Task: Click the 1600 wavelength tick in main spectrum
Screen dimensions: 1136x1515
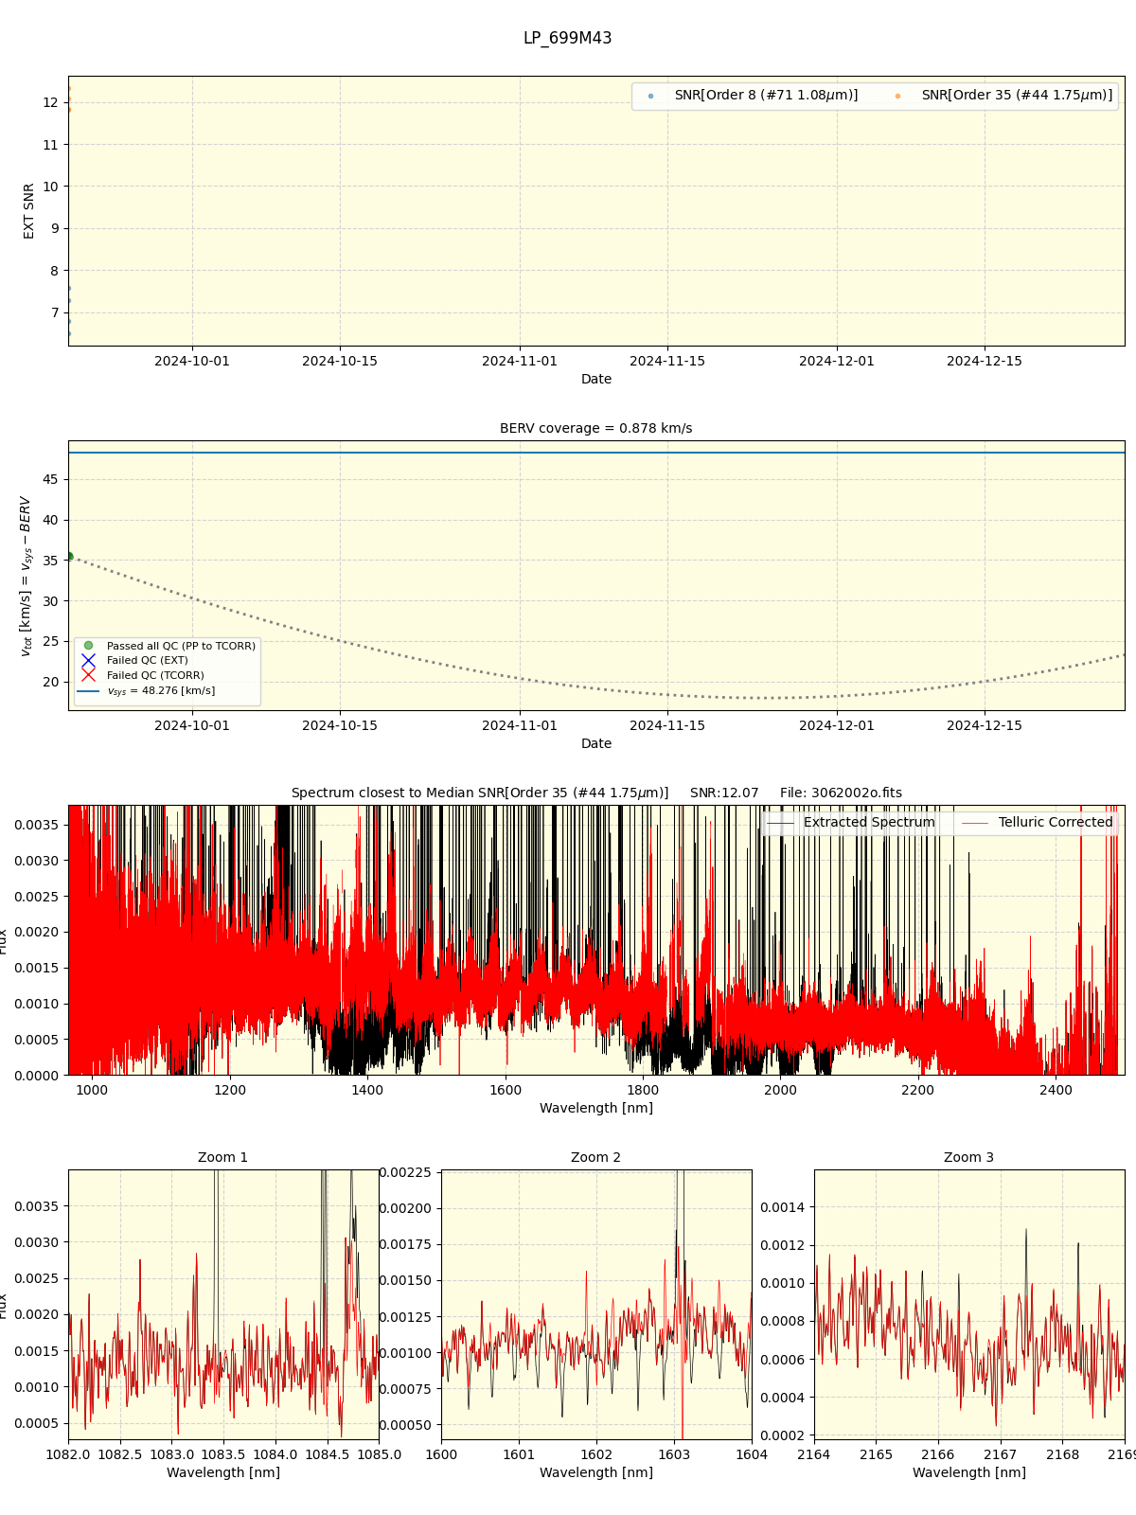Action: point(505,1091)
